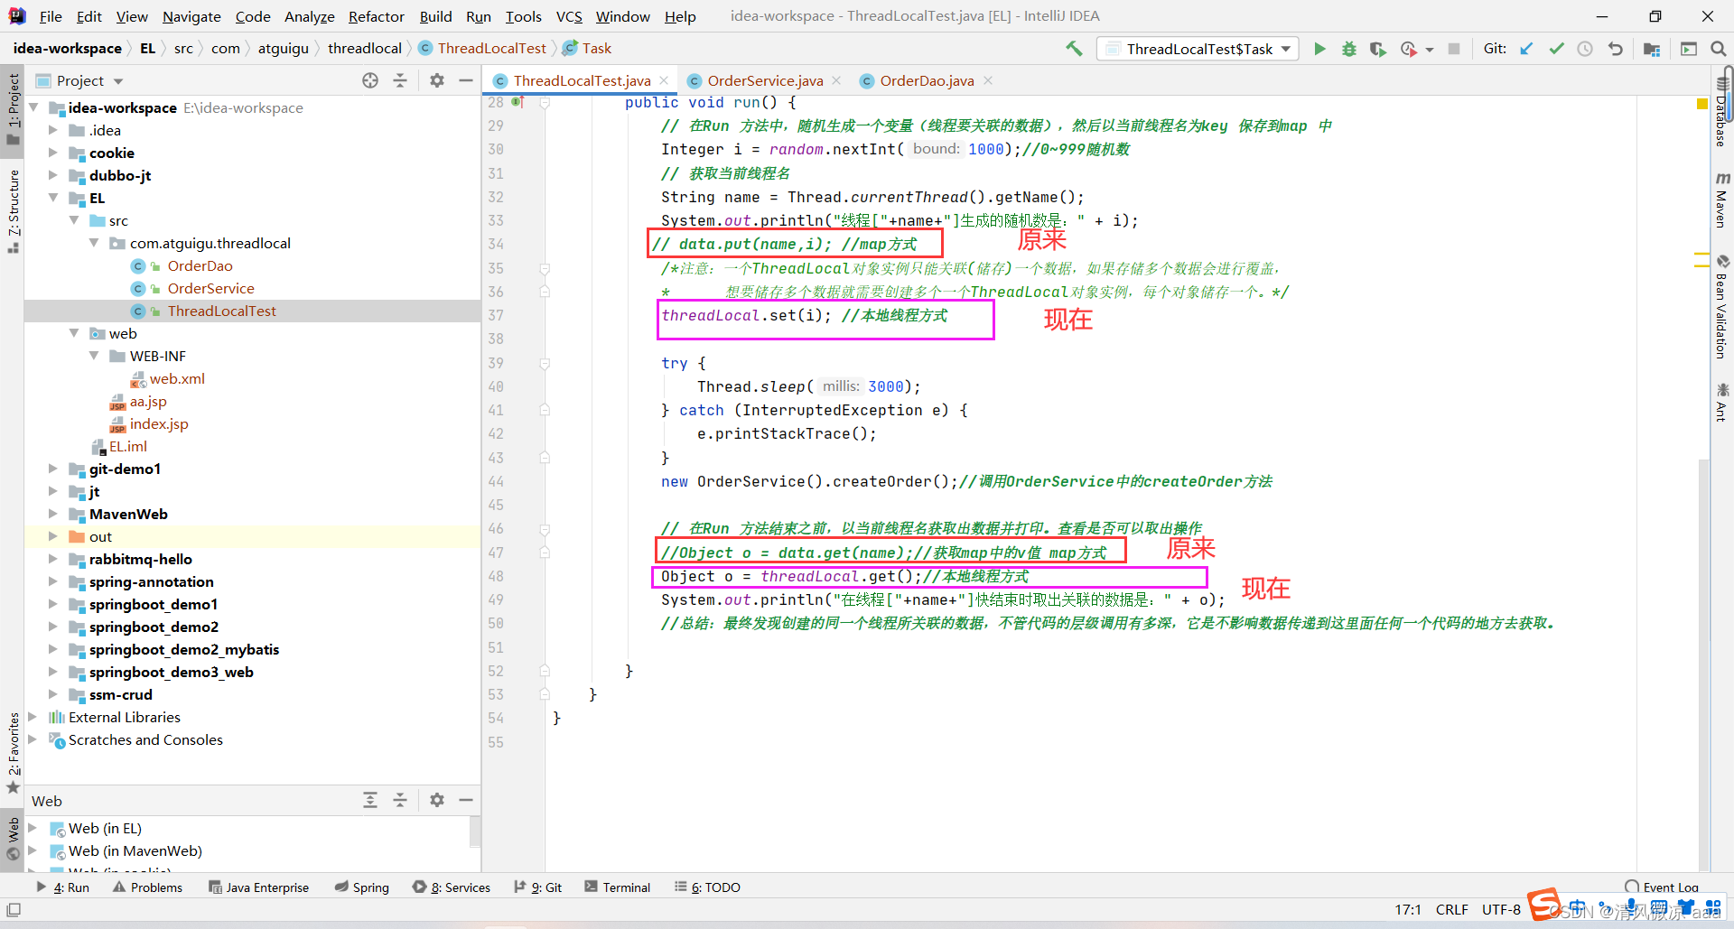Switch to OrderDao.java tab
Screen dimensions: 1734x929
927,80
